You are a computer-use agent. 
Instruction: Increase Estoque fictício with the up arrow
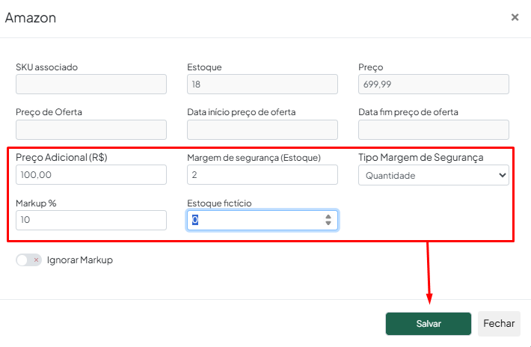coord(328,217)
